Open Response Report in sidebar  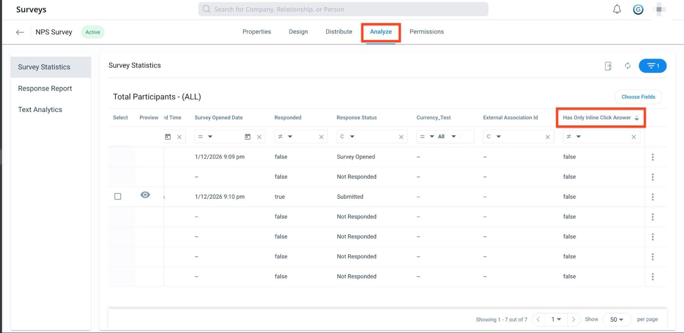45,88
